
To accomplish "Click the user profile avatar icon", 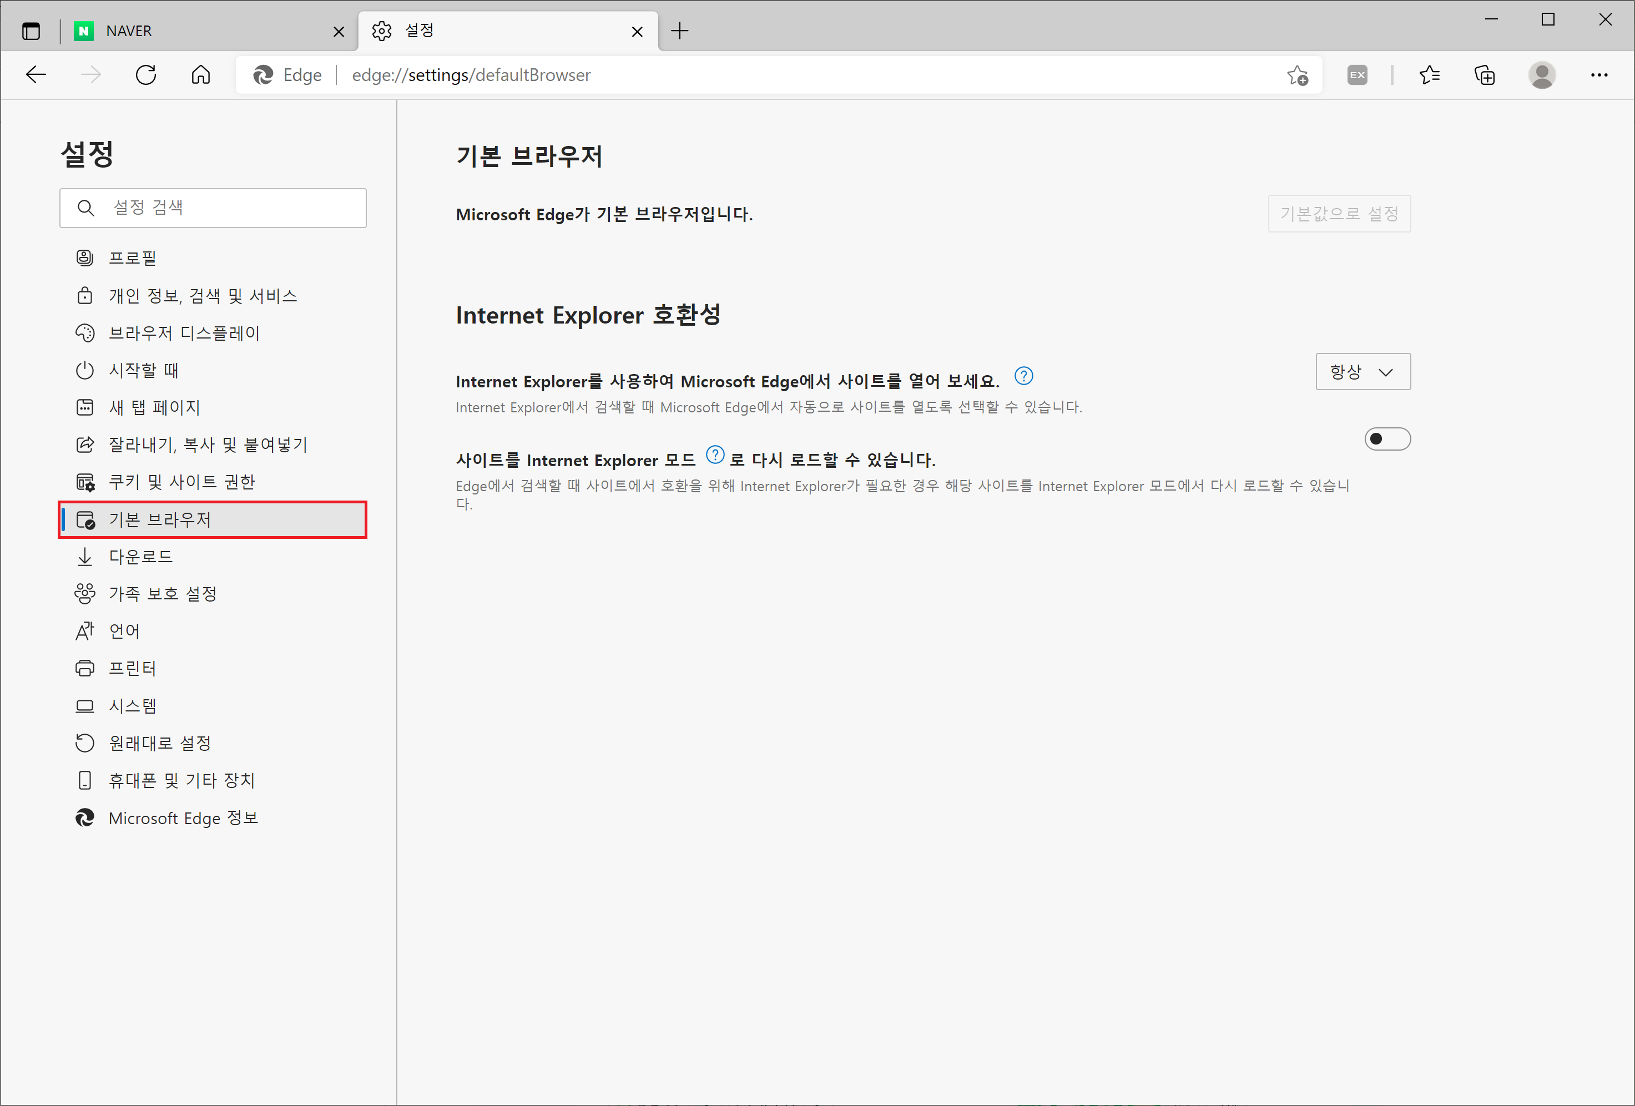I will 1541,74.
